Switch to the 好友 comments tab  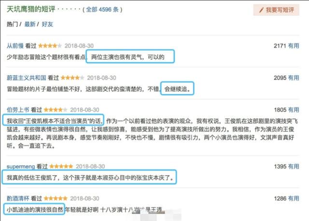point(47,24)
